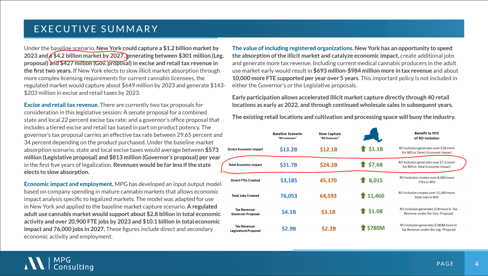This screenshot has height=276, width=488.
Task: Click the New York state map icon
Action: (373, 135)
